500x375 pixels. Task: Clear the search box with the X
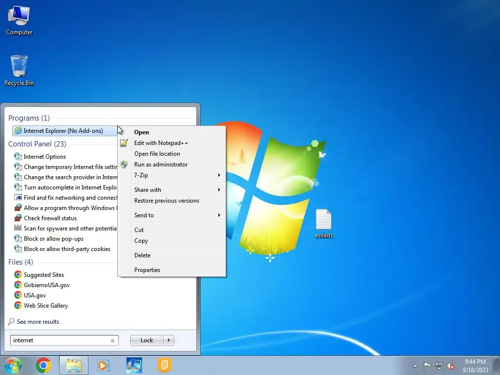[x=113, y=340]
